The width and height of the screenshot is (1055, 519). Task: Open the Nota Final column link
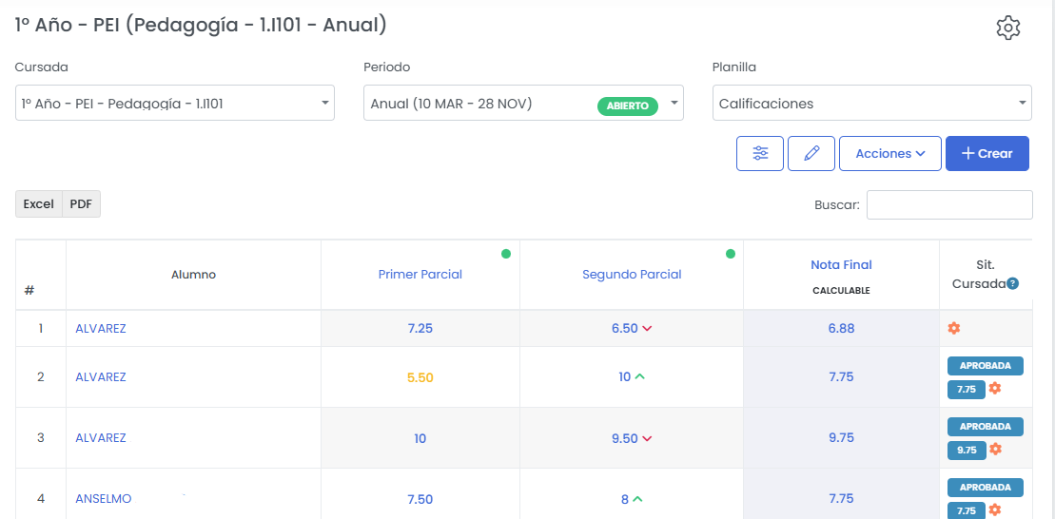pos(841,265)
